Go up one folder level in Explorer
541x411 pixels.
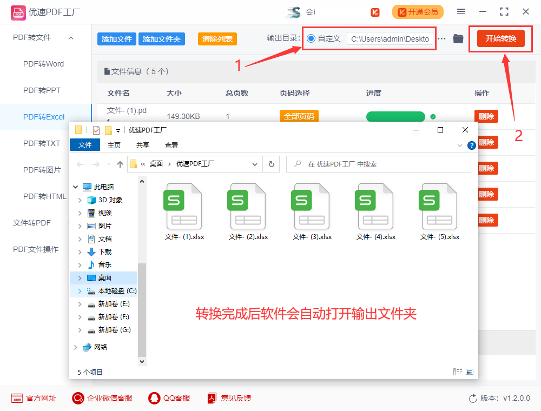coord(120,164)
